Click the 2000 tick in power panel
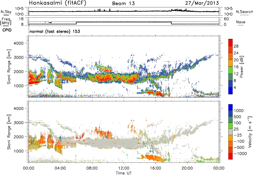 [x=18, y=71]
